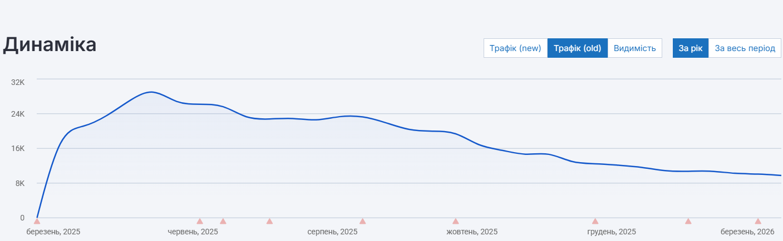
Task: Open the Видимість chart tab
Action: (x=634, y=48)
